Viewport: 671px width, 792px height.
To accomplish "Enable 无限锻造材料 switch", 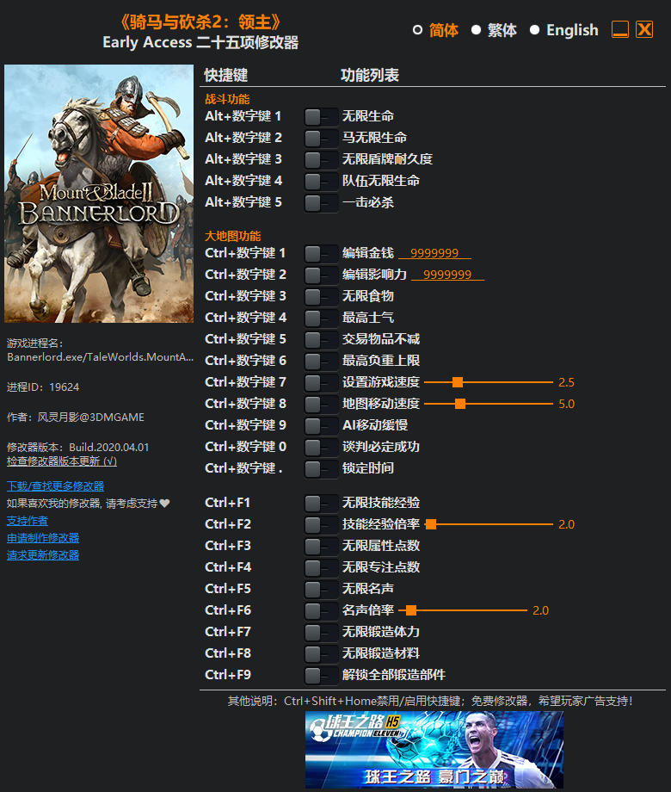I will 321,654.
